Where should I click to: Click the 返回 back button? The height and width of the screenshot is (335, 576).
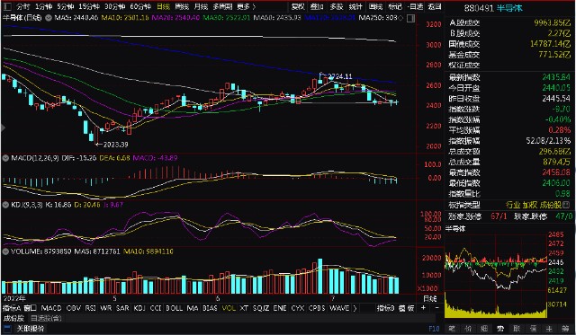click(435, 6)
